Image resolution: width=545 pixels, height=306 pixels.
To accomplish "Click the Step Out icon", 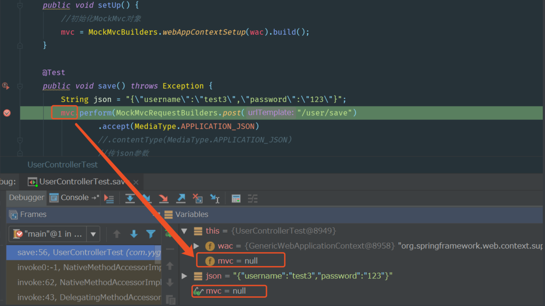I will 181,198.
